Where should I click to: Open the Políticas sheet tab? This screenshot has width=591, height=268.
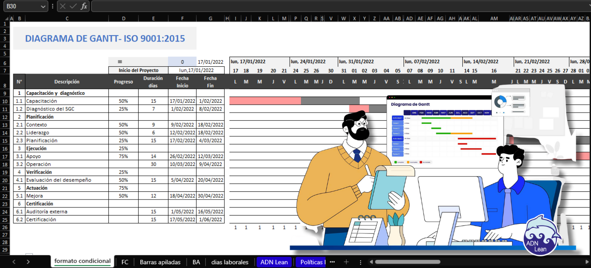[310, 262]
